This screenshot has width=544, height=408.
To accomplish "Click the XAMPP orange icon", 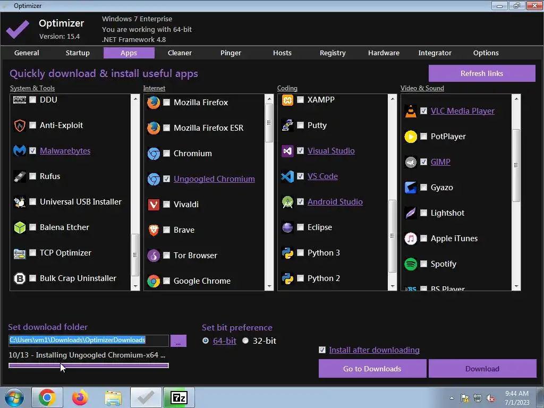I will pos(287,100).
